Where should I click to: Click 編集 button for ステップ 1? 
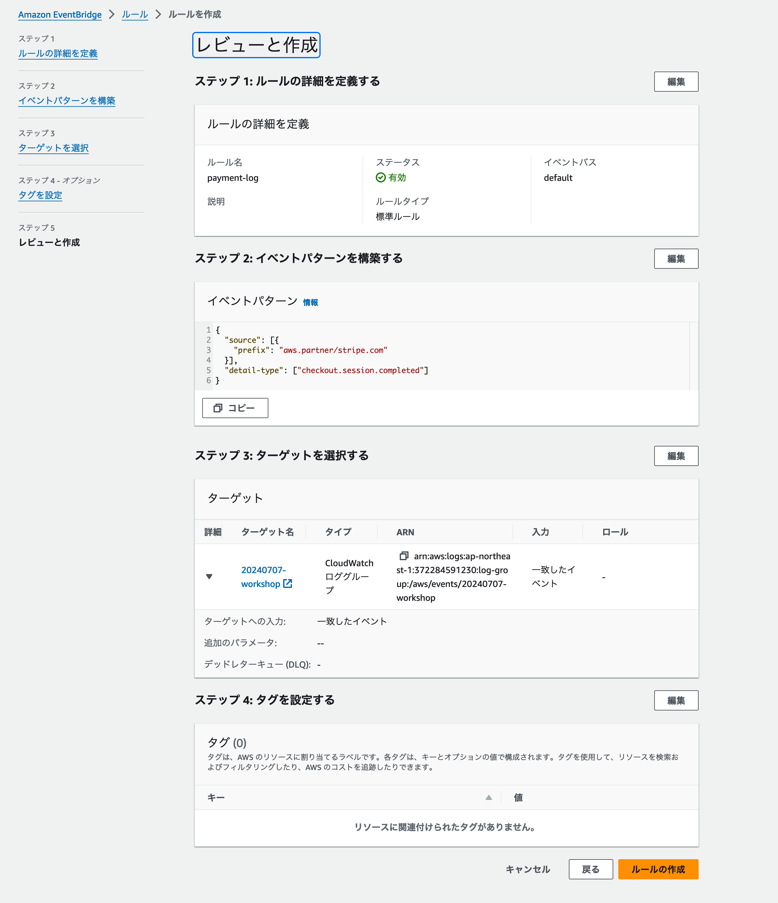pos(676,82)
